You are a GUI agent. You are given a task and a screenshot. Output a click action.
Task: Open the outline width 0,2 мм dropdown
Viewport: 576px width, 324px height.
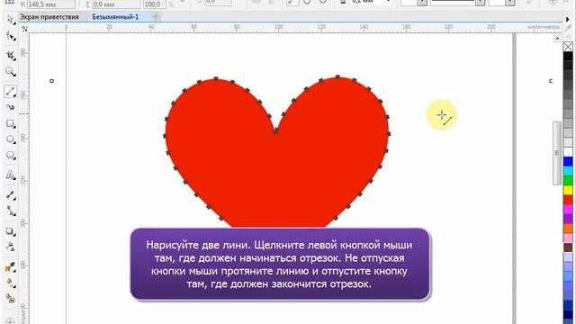click(x=388, y=2)
